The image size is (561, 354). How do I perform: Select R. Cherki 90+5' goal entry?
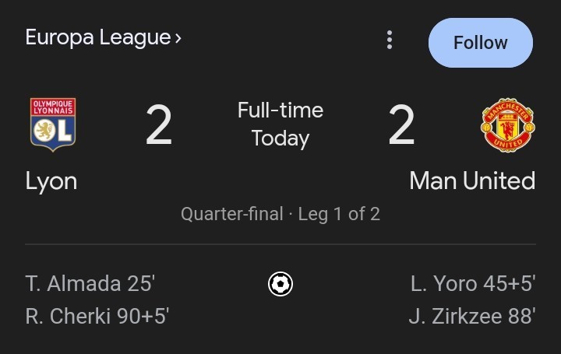97,316
